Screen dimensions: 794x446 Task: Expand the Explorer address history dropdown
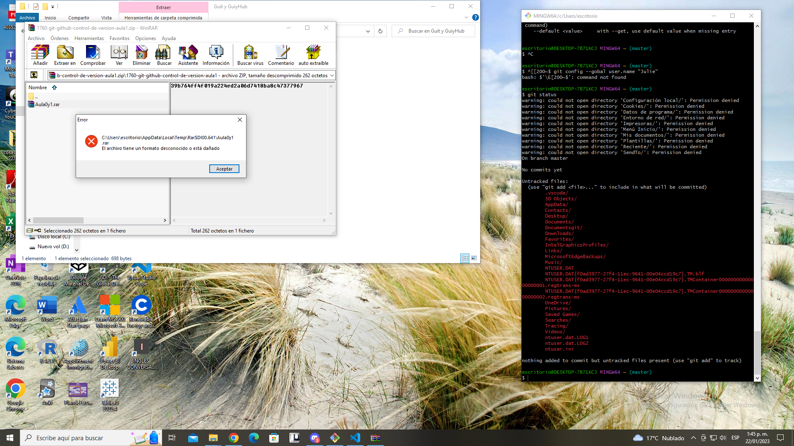click(368, 31)
